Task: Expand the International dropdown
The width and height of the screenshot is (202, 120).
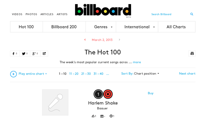Action: pos(137,27)
